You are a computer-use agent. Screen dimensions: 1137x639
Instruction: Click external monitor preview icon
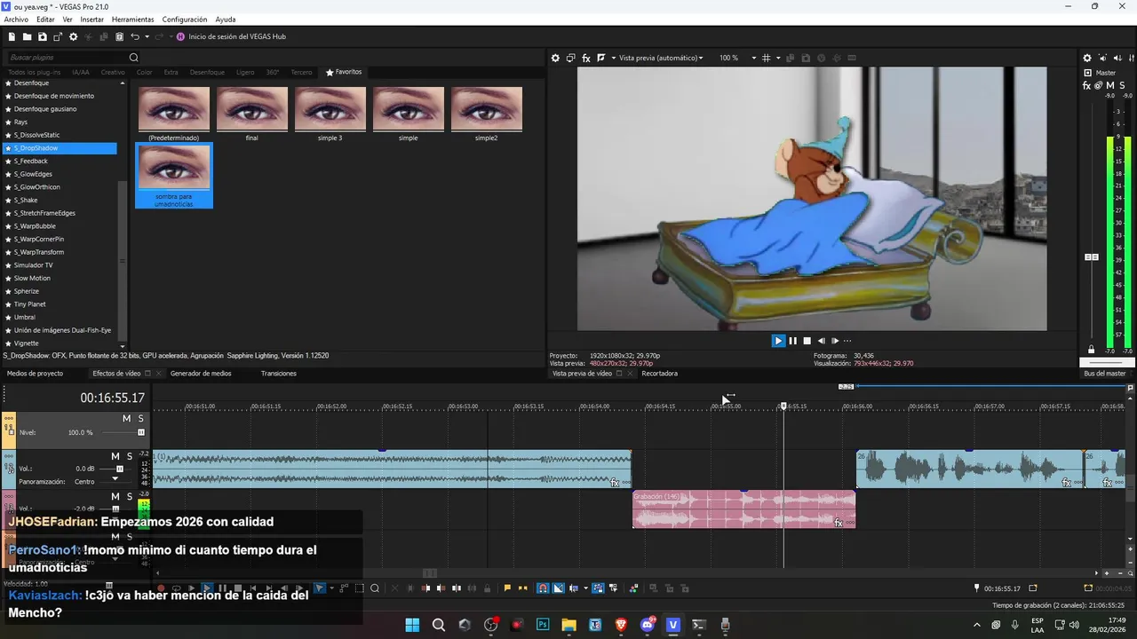point(571,58)
